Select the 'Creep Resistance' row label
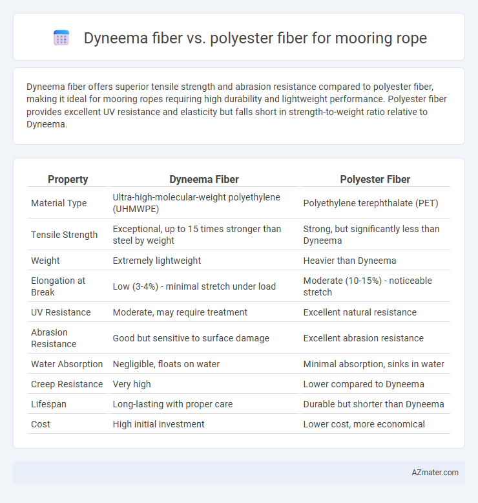Screen dimensions: 478x503 pos(67,384)
